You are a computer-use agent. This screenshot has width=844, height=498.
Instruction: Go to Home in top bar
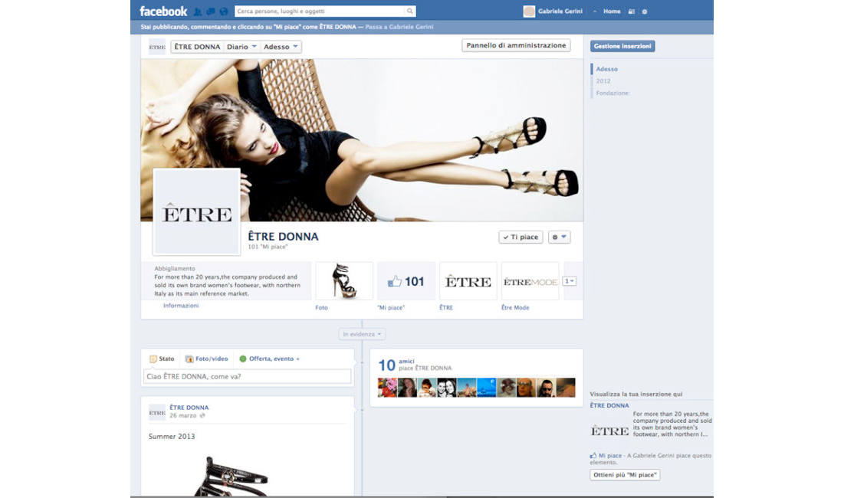click(612, 11)
